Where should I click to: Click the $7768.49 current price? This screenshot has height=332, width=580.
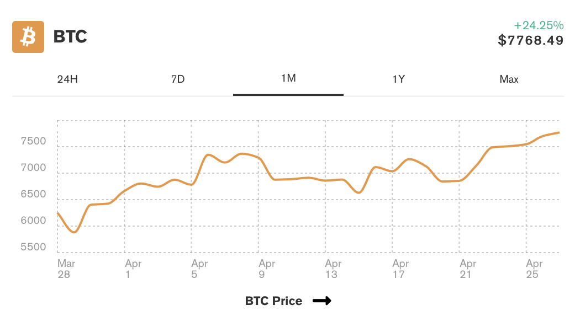pyautogui.click(x=530, y=40)
